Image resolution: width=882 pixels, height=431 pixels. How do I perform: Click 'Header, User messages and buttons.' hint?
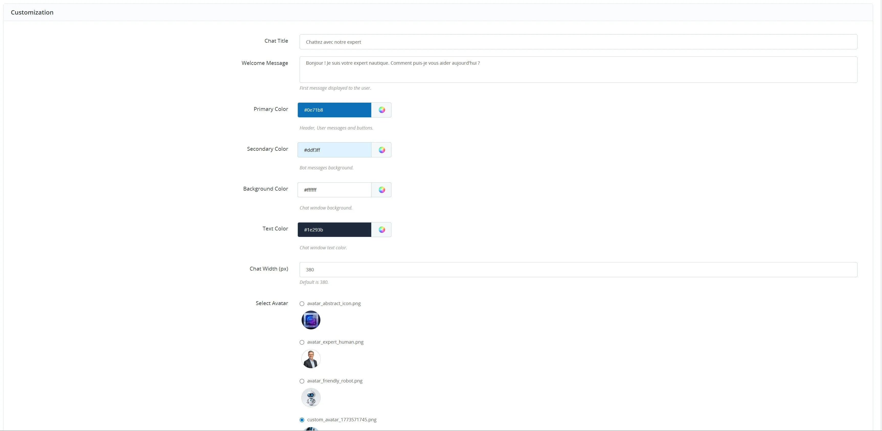pos(336,128)
